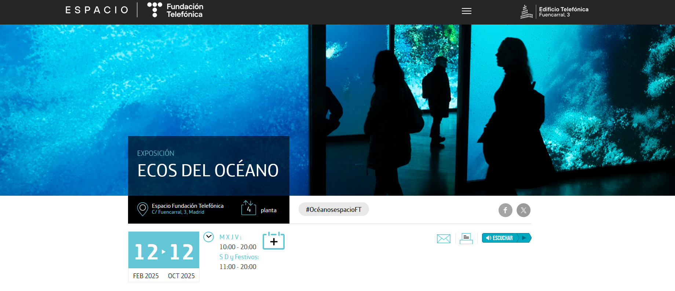
Task: Click the location pin icon
Action: [142, 209]
